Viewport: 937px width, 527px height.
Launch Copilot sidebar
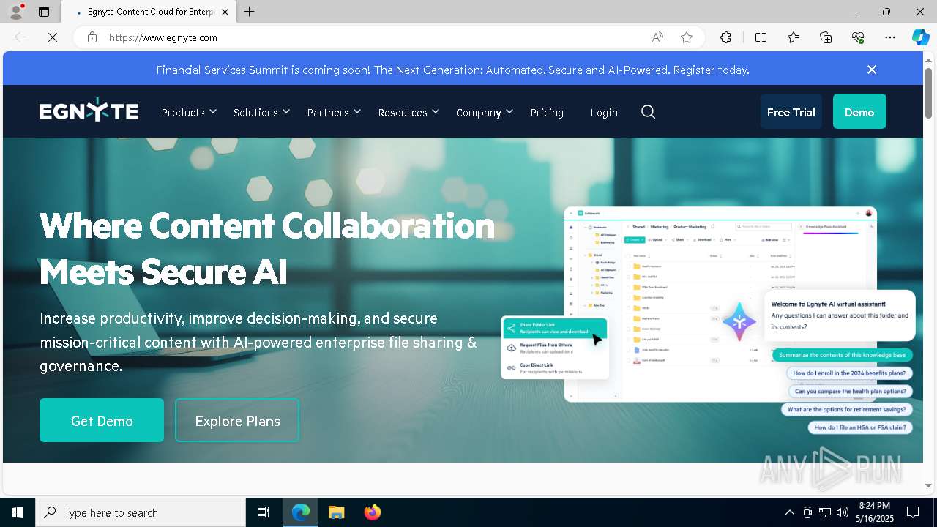pyautogui.click(x=920, y=37)
